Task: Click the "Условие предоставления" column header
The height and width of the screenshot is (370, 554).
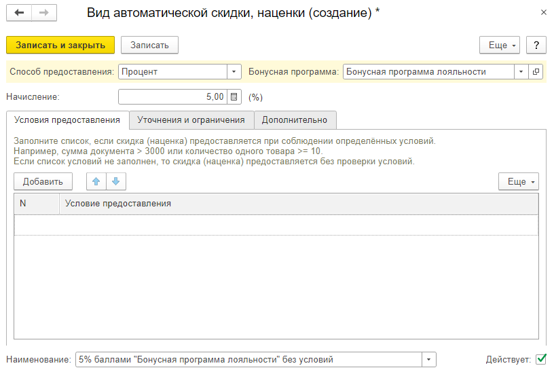Action: [x=299, y=204]
